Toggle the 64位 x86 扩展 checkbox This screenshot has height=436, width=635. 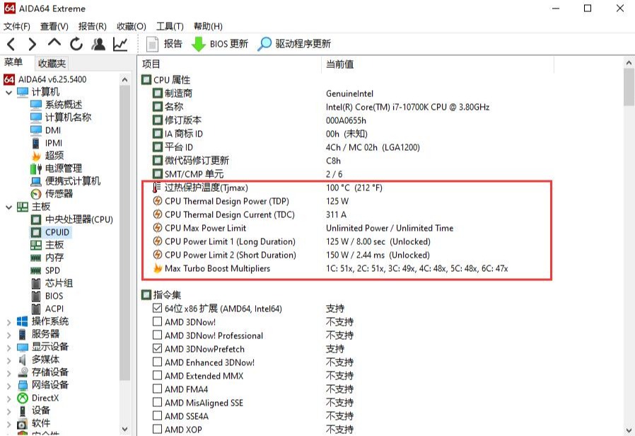point(157,309)
